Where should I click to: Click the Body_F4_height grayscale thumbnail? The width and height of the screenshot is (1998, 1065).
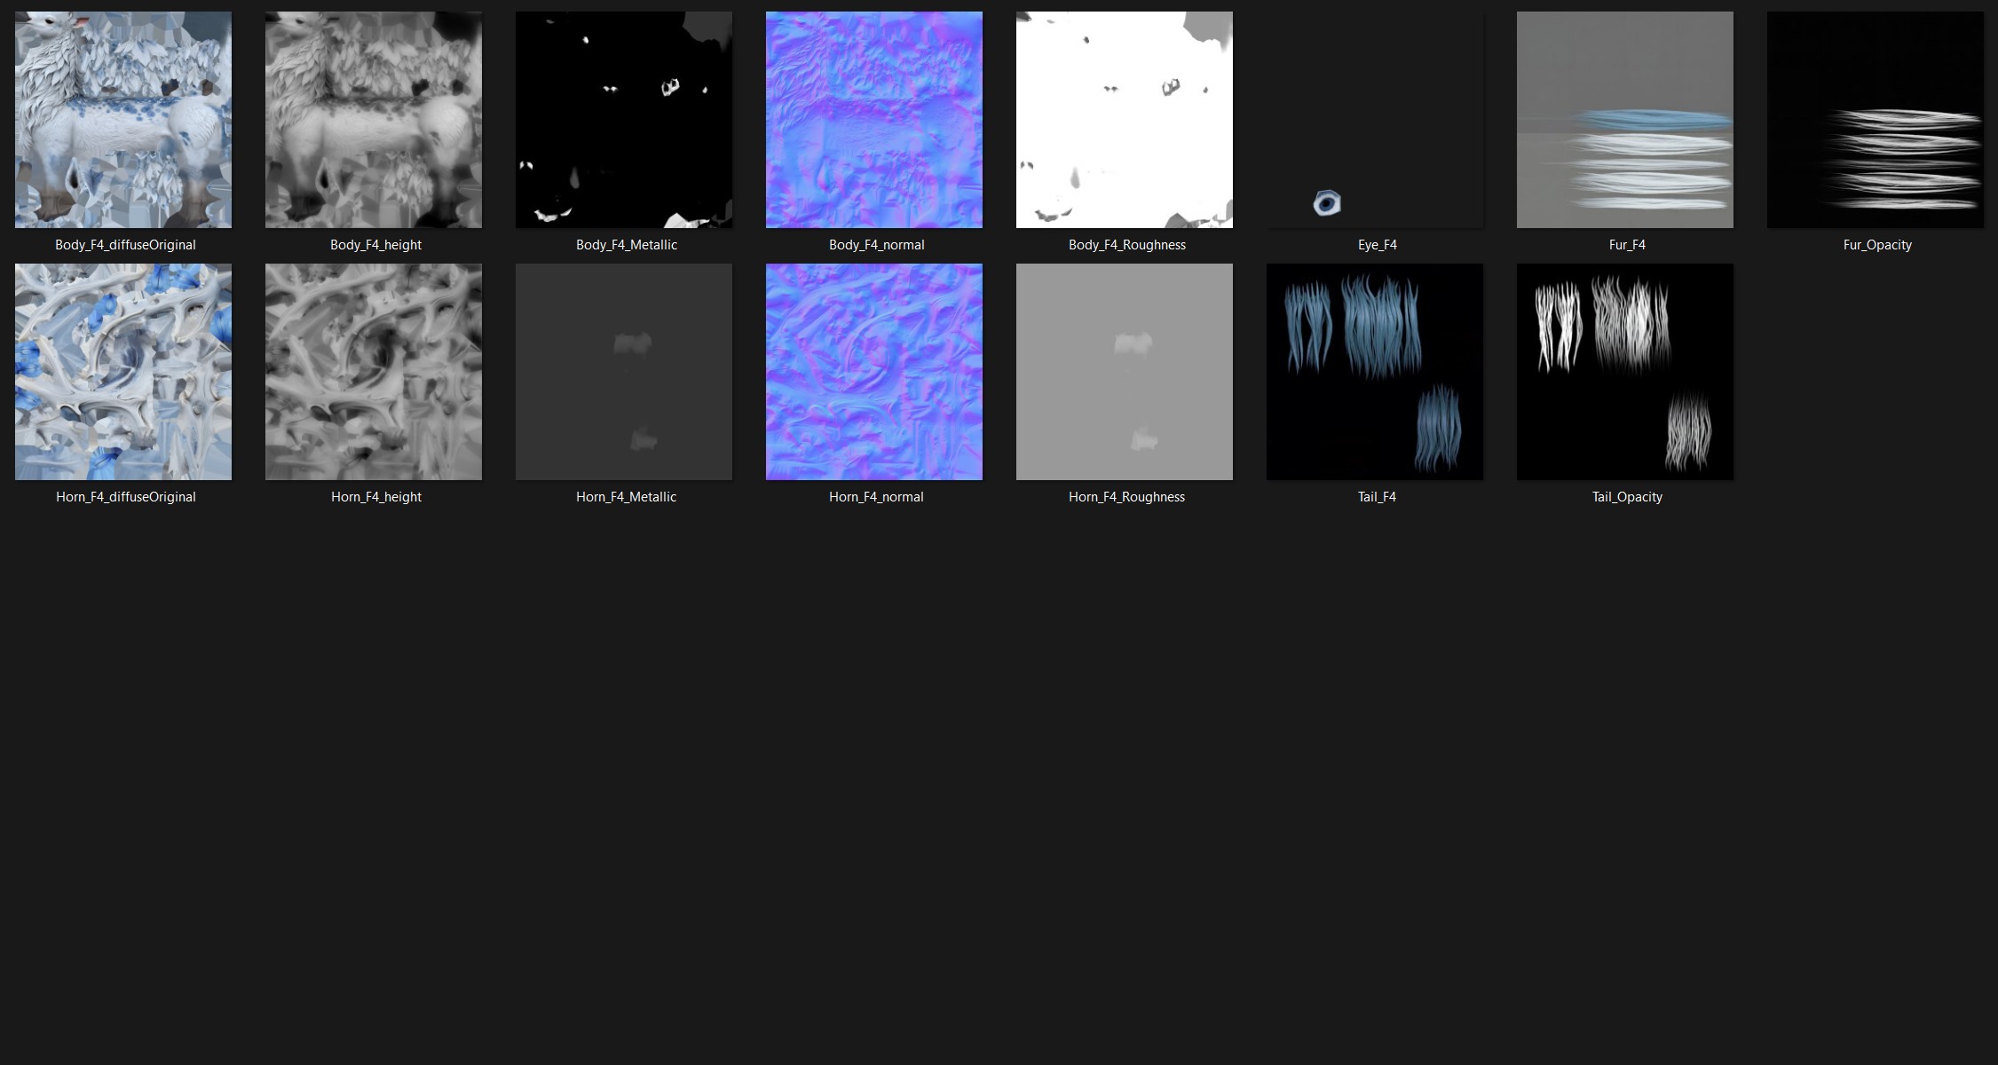tap(374, 120)
